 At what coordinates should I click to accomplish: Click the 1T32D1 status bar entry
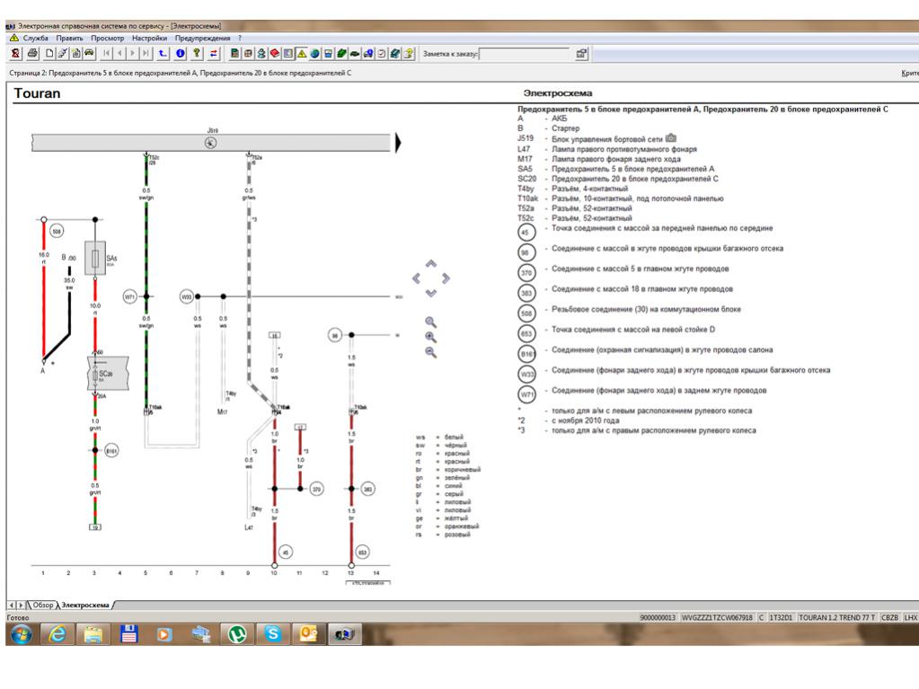780,617
